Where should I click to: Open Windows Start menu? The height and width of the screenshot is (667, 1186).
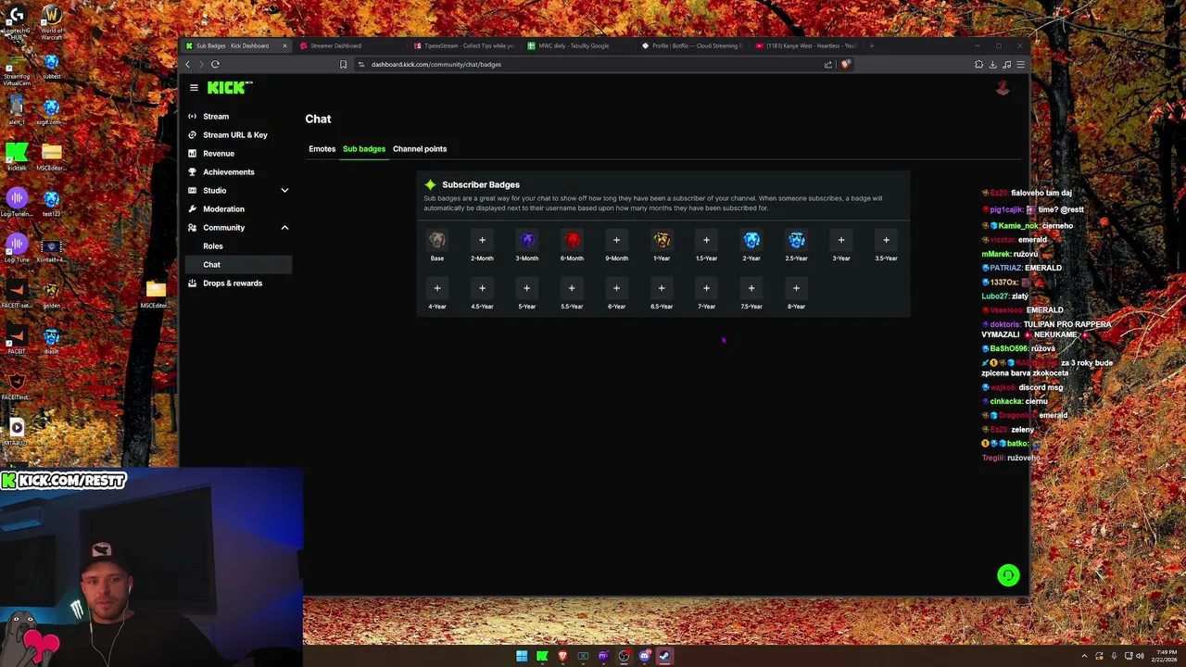click(522, 656)
